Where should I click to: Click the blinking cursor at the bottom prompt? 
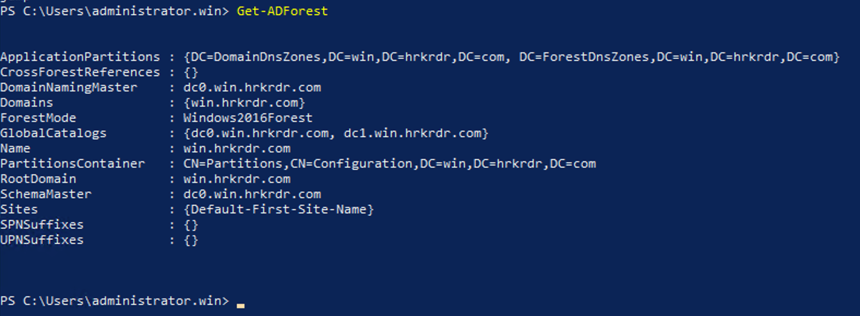[x=241, y=305]
